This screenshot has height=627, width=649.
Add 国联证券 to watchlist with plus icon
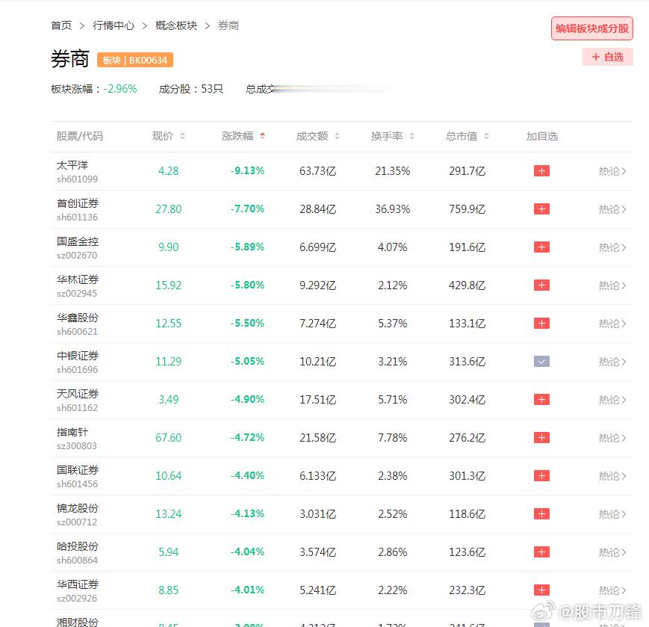click(x=541, y=475)
